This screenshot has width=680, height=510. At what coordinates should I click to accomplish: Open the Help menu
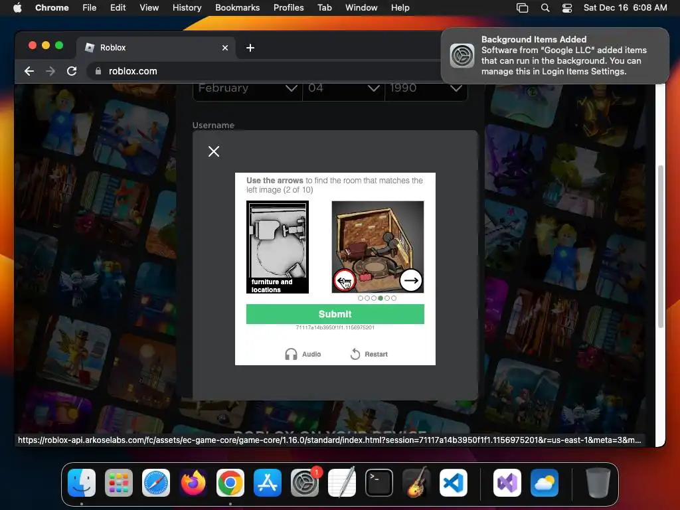(400, 8)
